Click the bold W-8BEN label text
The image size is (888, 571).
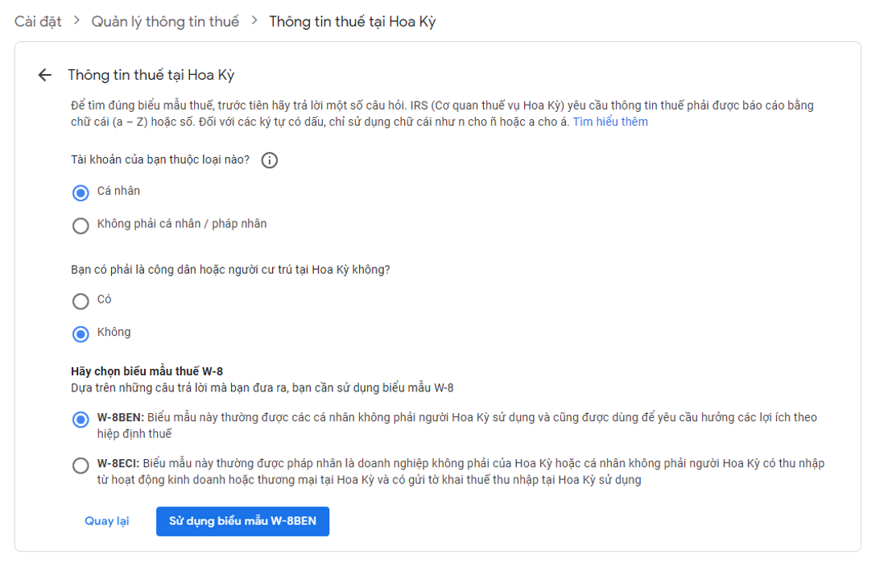[120, 417]
